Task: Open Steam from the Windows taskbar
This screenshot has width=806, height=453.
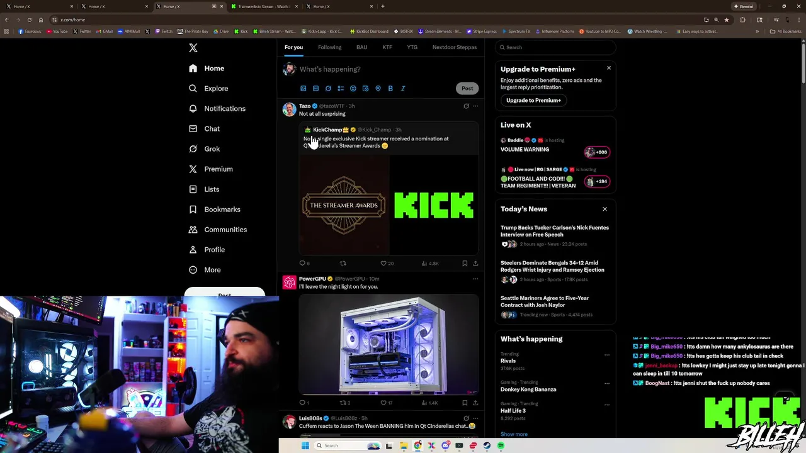Action: (x=487, y=445)
